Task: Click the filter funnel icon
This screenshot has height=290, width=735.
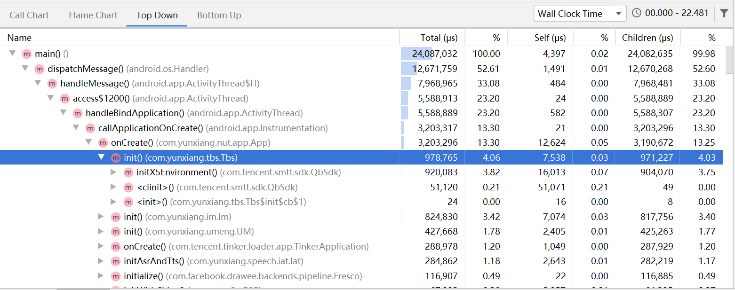Action: pyautogui.click(x=725, y=14)
